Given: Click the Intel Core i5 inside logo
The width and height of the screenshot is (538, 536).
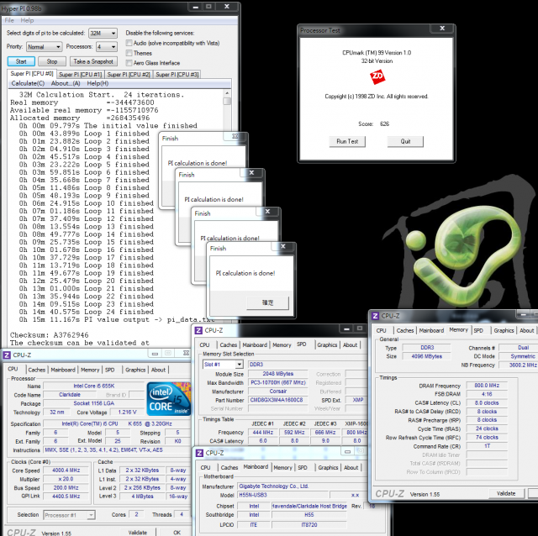Looking at the screenshot, I should coord(168,399).
